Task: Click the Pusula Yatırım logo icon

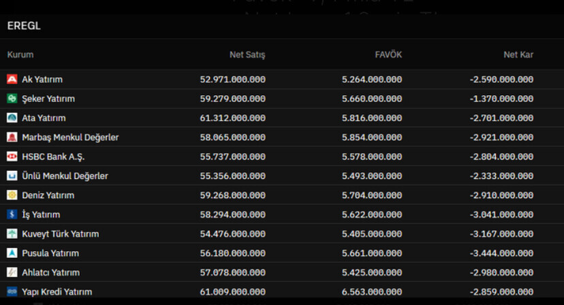Action: pos(12,253)
